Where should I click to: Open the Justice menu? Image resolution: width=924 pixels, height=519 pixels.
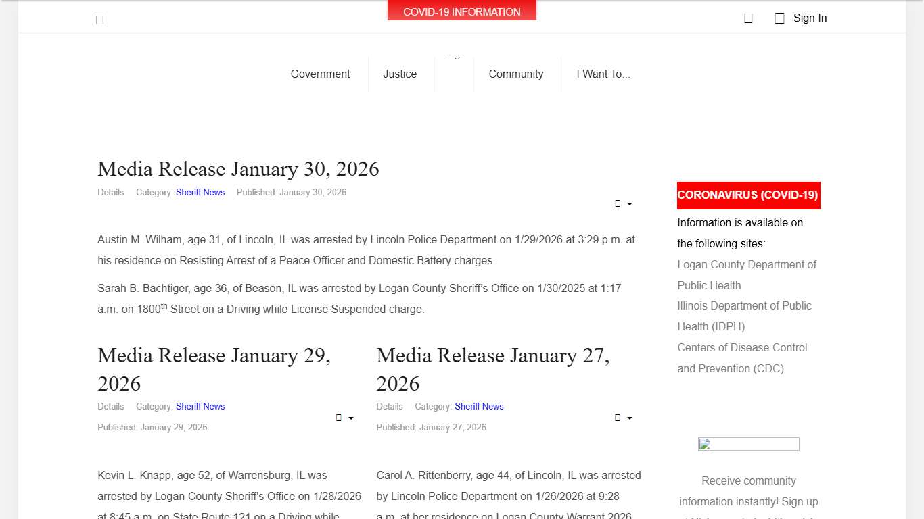tap(400, 74)
